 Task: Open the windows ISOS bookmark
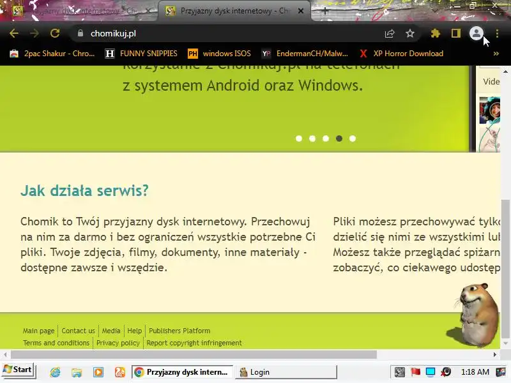pos(219,54)
